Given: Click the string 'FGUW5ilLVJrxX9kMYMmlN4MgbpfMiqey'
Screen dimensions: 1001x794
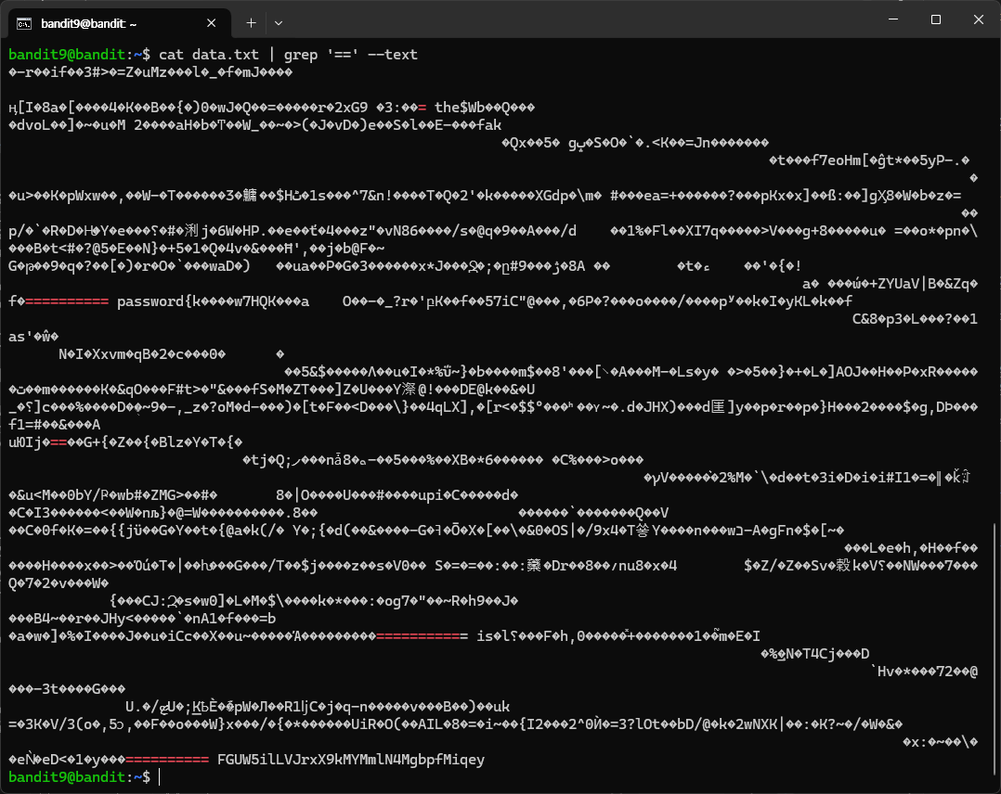Looking at the screenshot, I should point(351,760).
